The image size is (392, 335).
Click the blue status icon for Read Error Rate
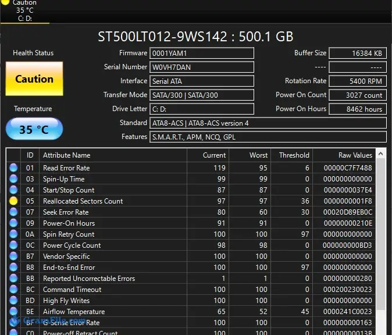(x=13, y=167)
